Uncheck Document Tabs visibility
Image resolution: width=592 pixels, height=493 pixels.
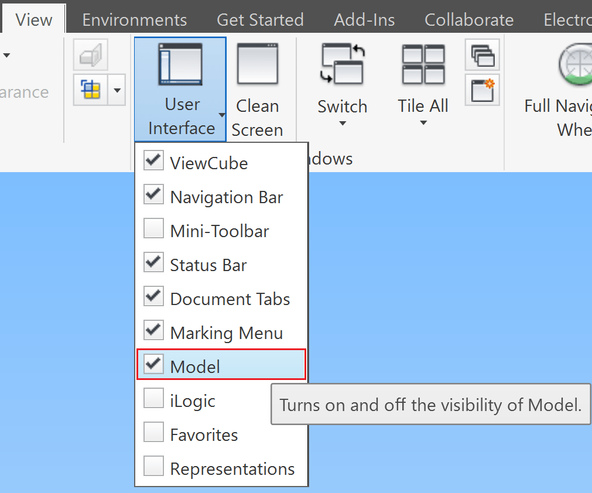tap(153, 296)
